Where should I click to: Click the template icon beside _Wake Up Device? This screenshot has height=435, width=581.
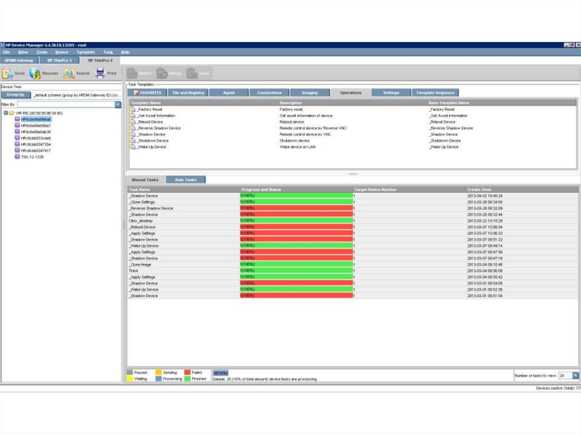133,147
